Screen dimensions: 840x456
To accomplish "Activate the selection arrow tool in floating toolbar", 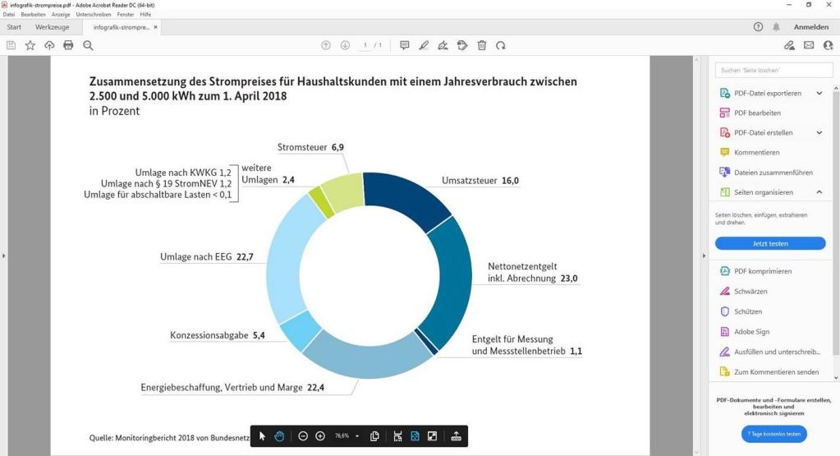I will click(262, 436).
